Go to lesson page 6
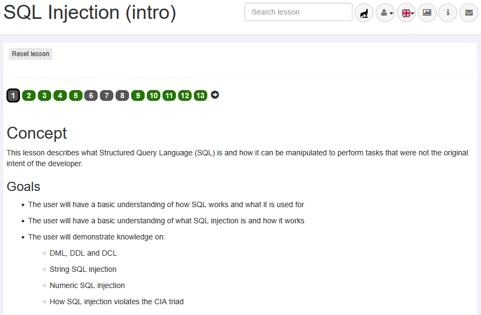The image size is (481, 315). tap(91, 95)
